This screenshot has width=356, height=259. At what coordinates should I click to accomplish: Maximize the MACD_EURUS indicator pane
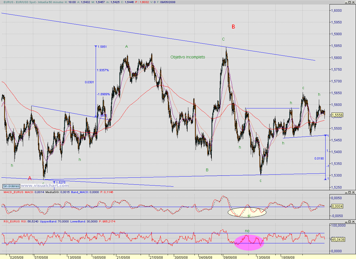pyautogui.click(x=350, y=193)
